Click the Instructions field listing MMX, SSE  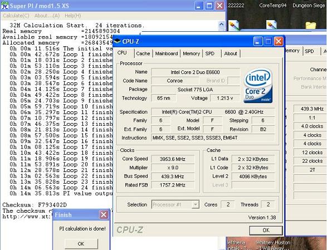213,138
